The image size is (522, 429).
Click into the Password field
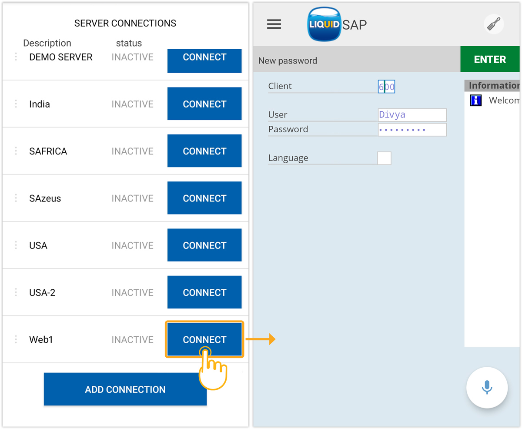point(412,130)
